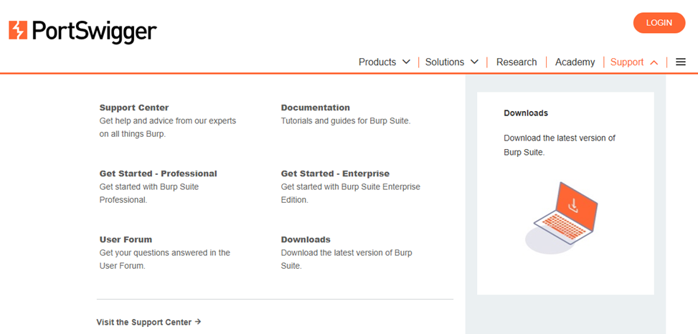Open the Products menu

click(x=377, y=62)
